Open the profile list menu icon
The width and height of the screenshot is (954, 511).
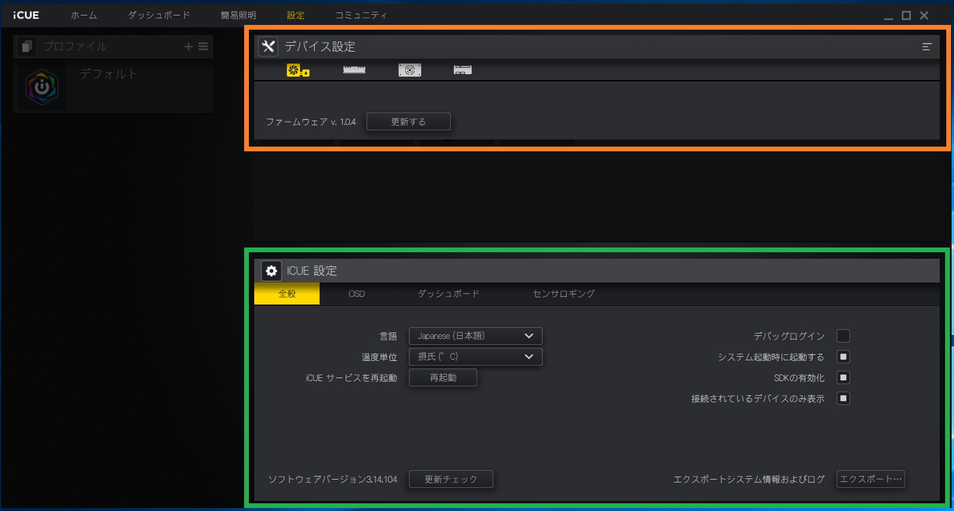pos(203,46)
